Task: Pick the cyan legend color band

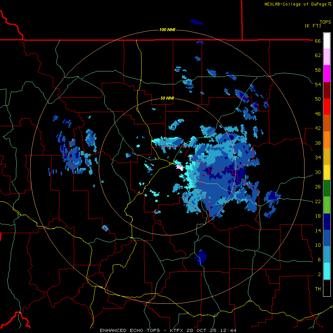Action: pyautogui.click(x=327, y=271)
